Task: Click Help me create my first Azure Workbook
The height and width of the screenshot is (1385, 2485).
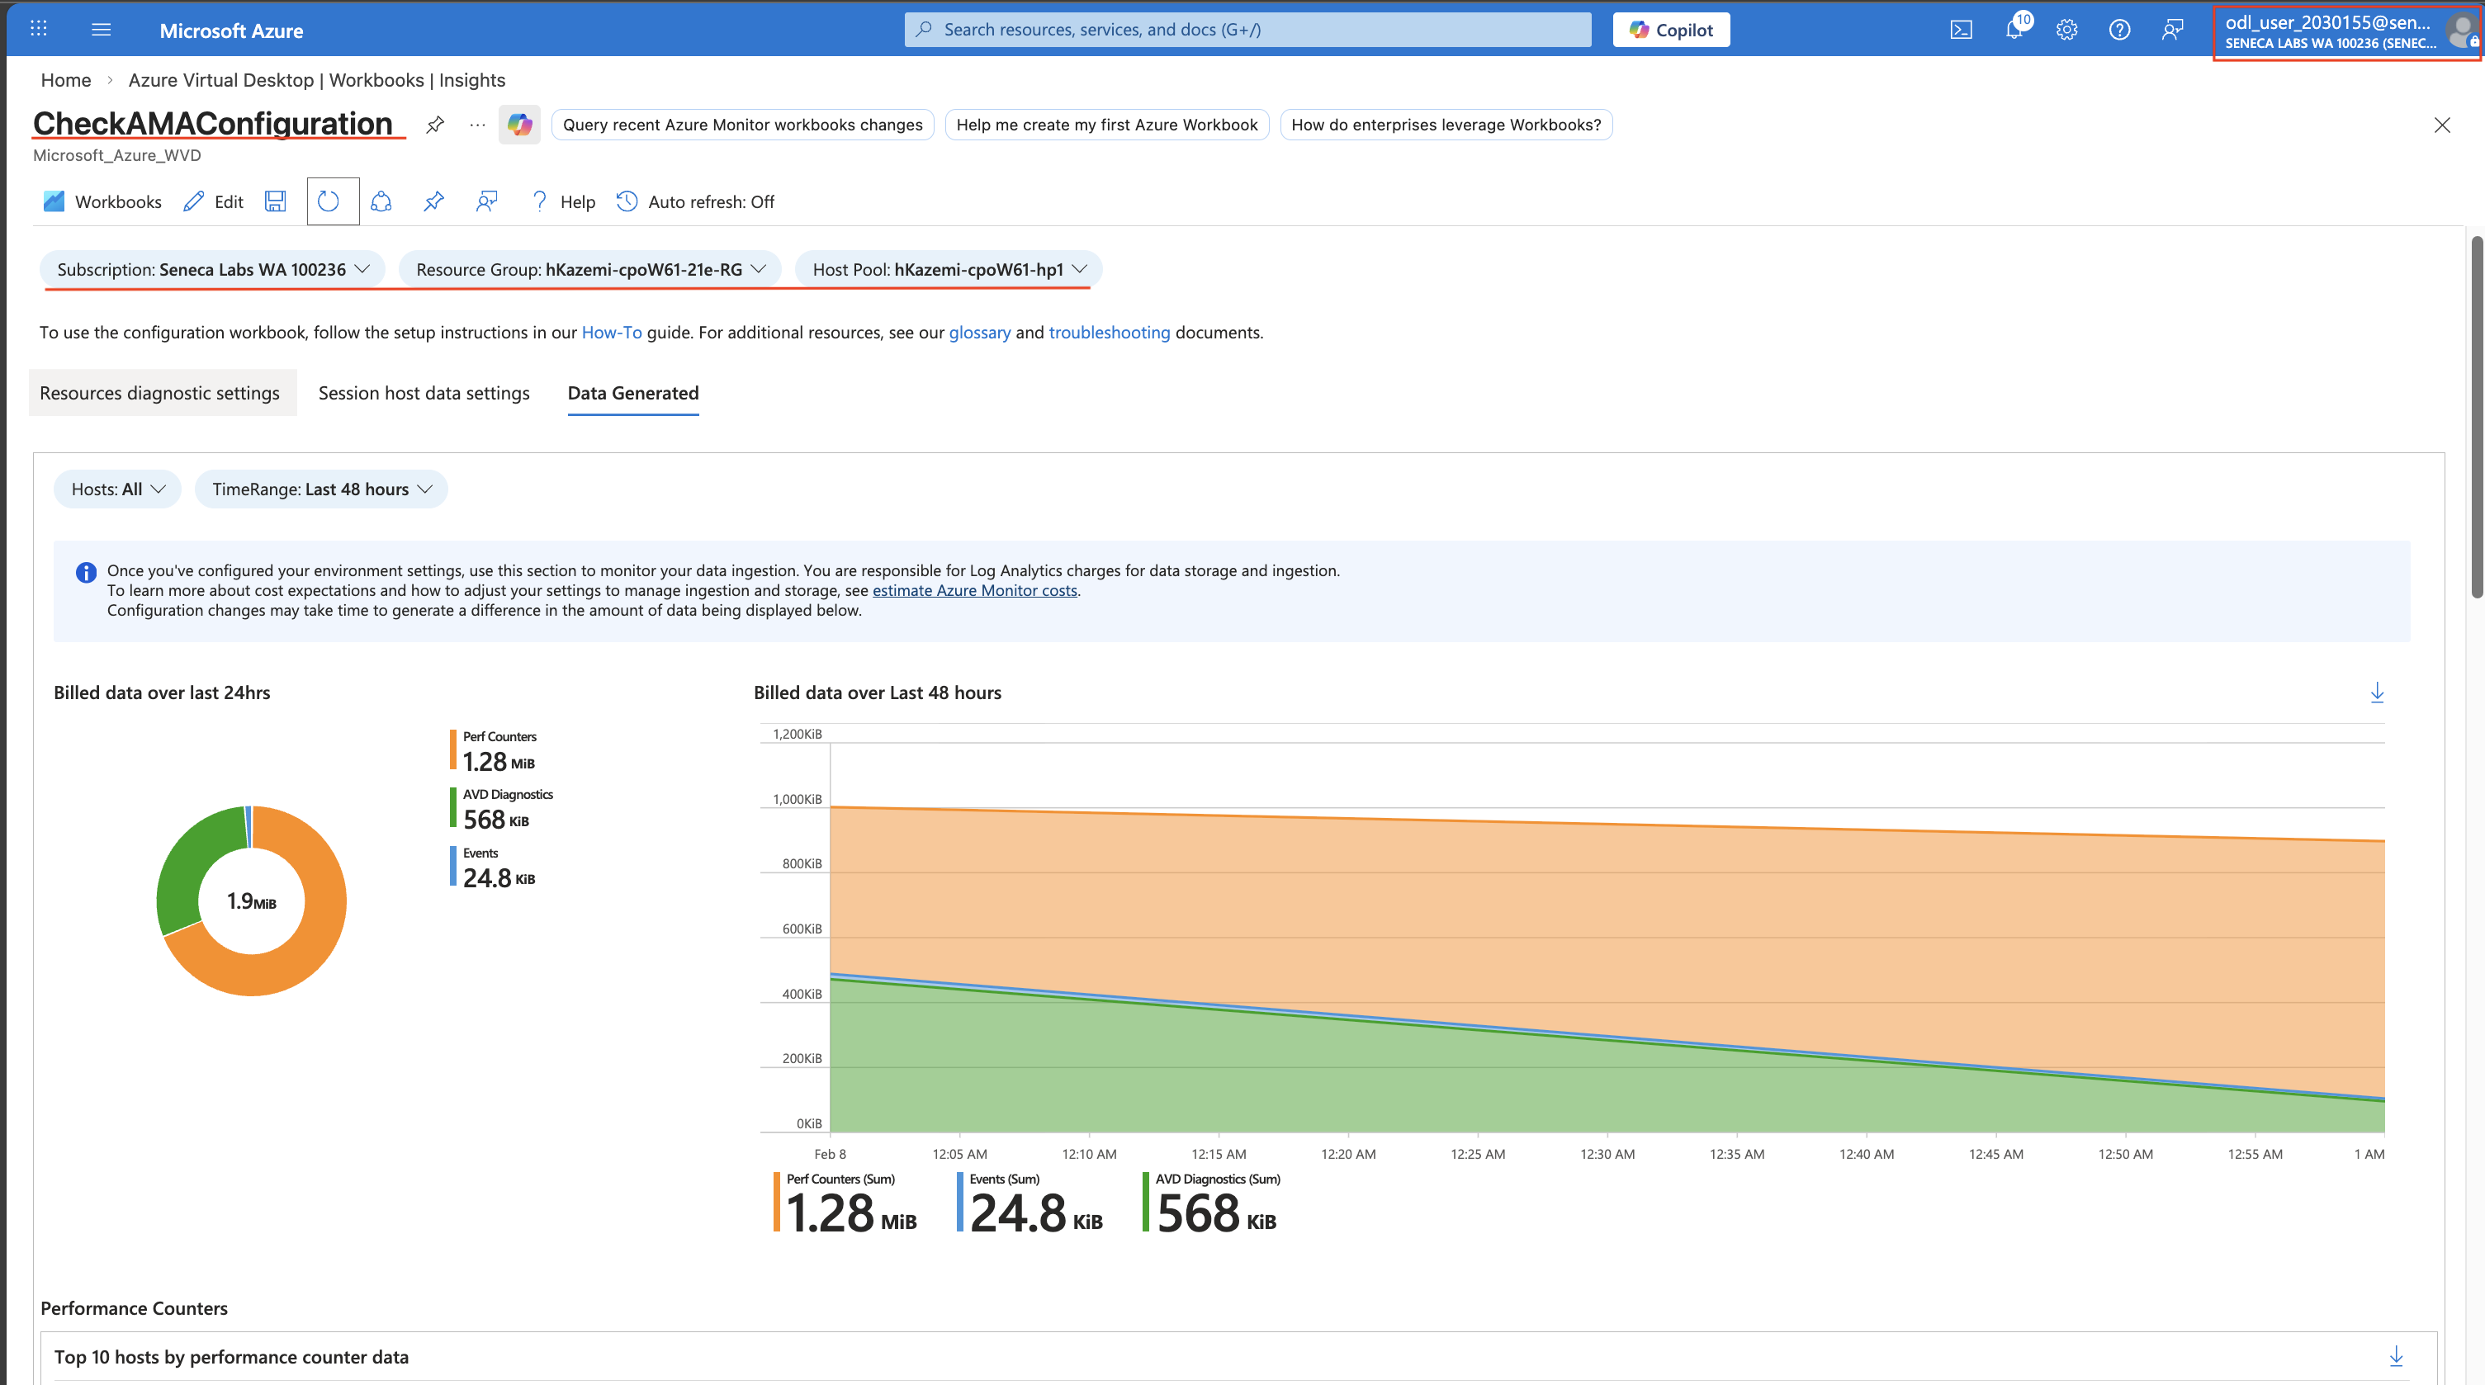Action: pos(1107,125)
